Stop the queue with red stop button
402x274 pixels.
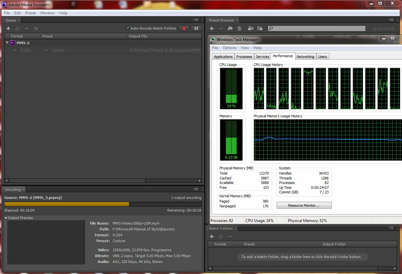click(x=184, y=29)
